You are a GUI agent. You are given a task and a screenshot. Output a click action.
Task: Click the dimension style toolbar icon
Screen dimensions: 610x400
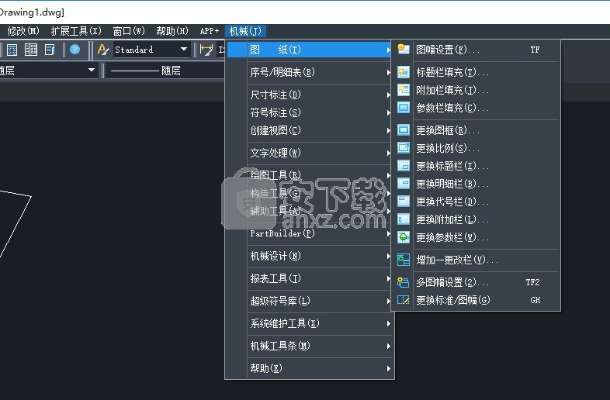(206, 50)
